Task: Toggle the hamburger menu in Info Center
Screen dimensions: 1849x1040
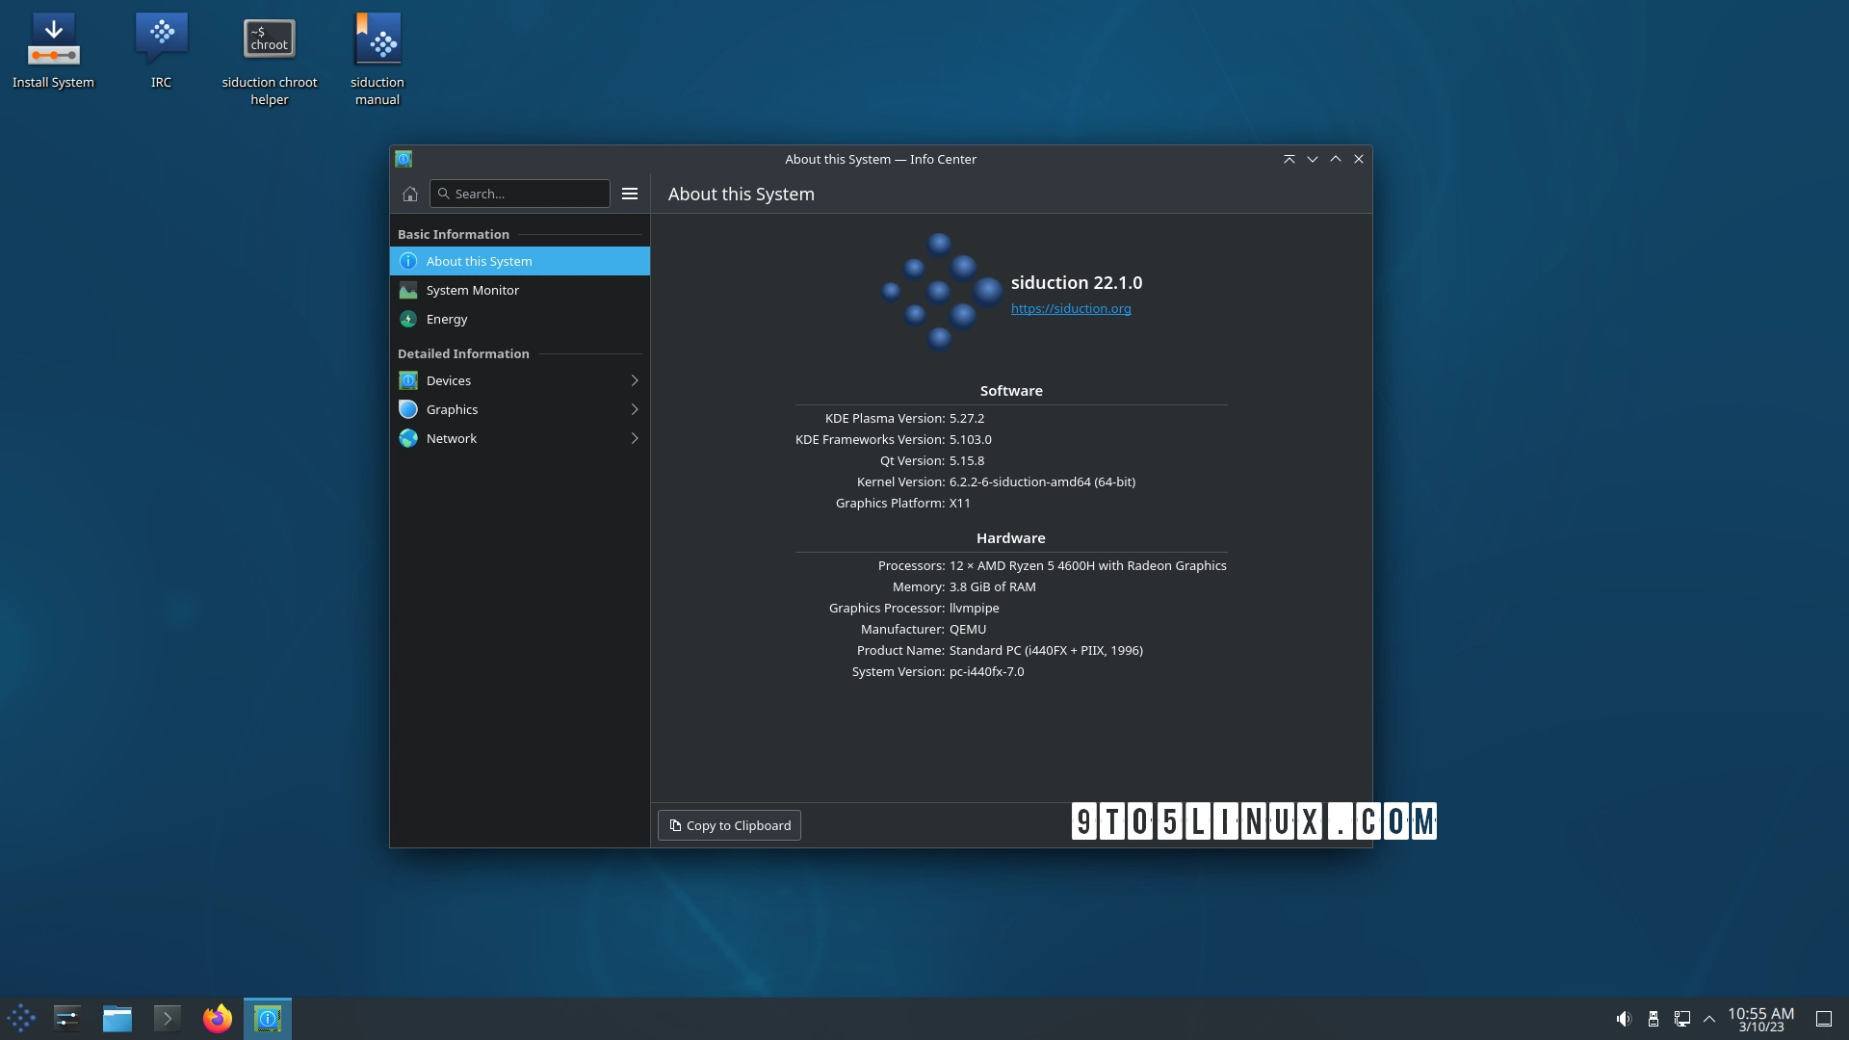Action: [630, 193]
